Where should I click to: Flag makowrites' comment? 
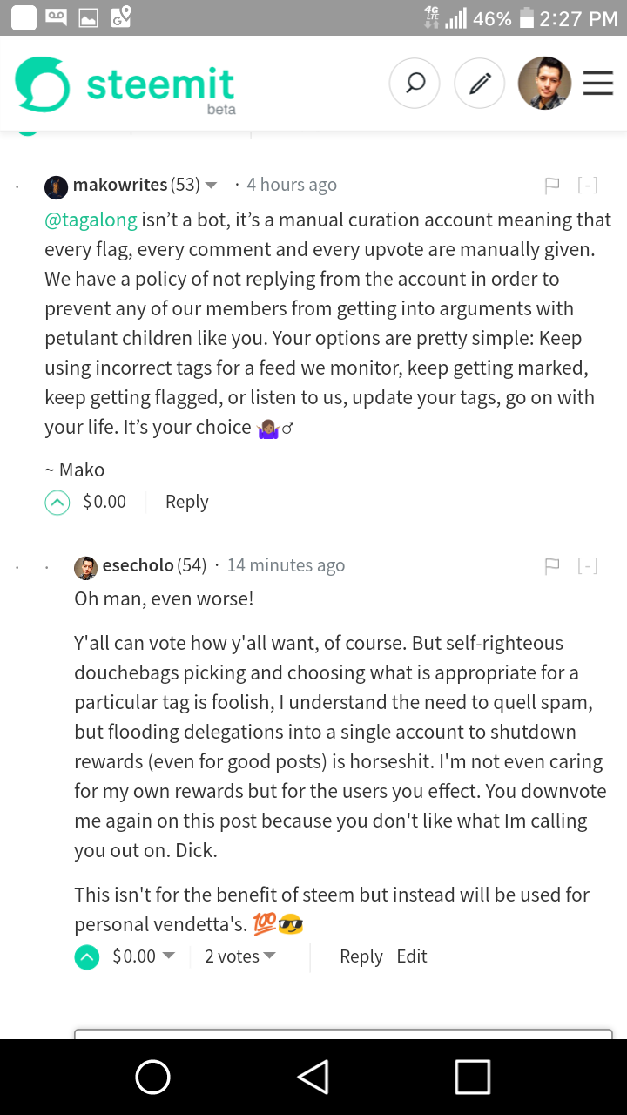(551, 185)
